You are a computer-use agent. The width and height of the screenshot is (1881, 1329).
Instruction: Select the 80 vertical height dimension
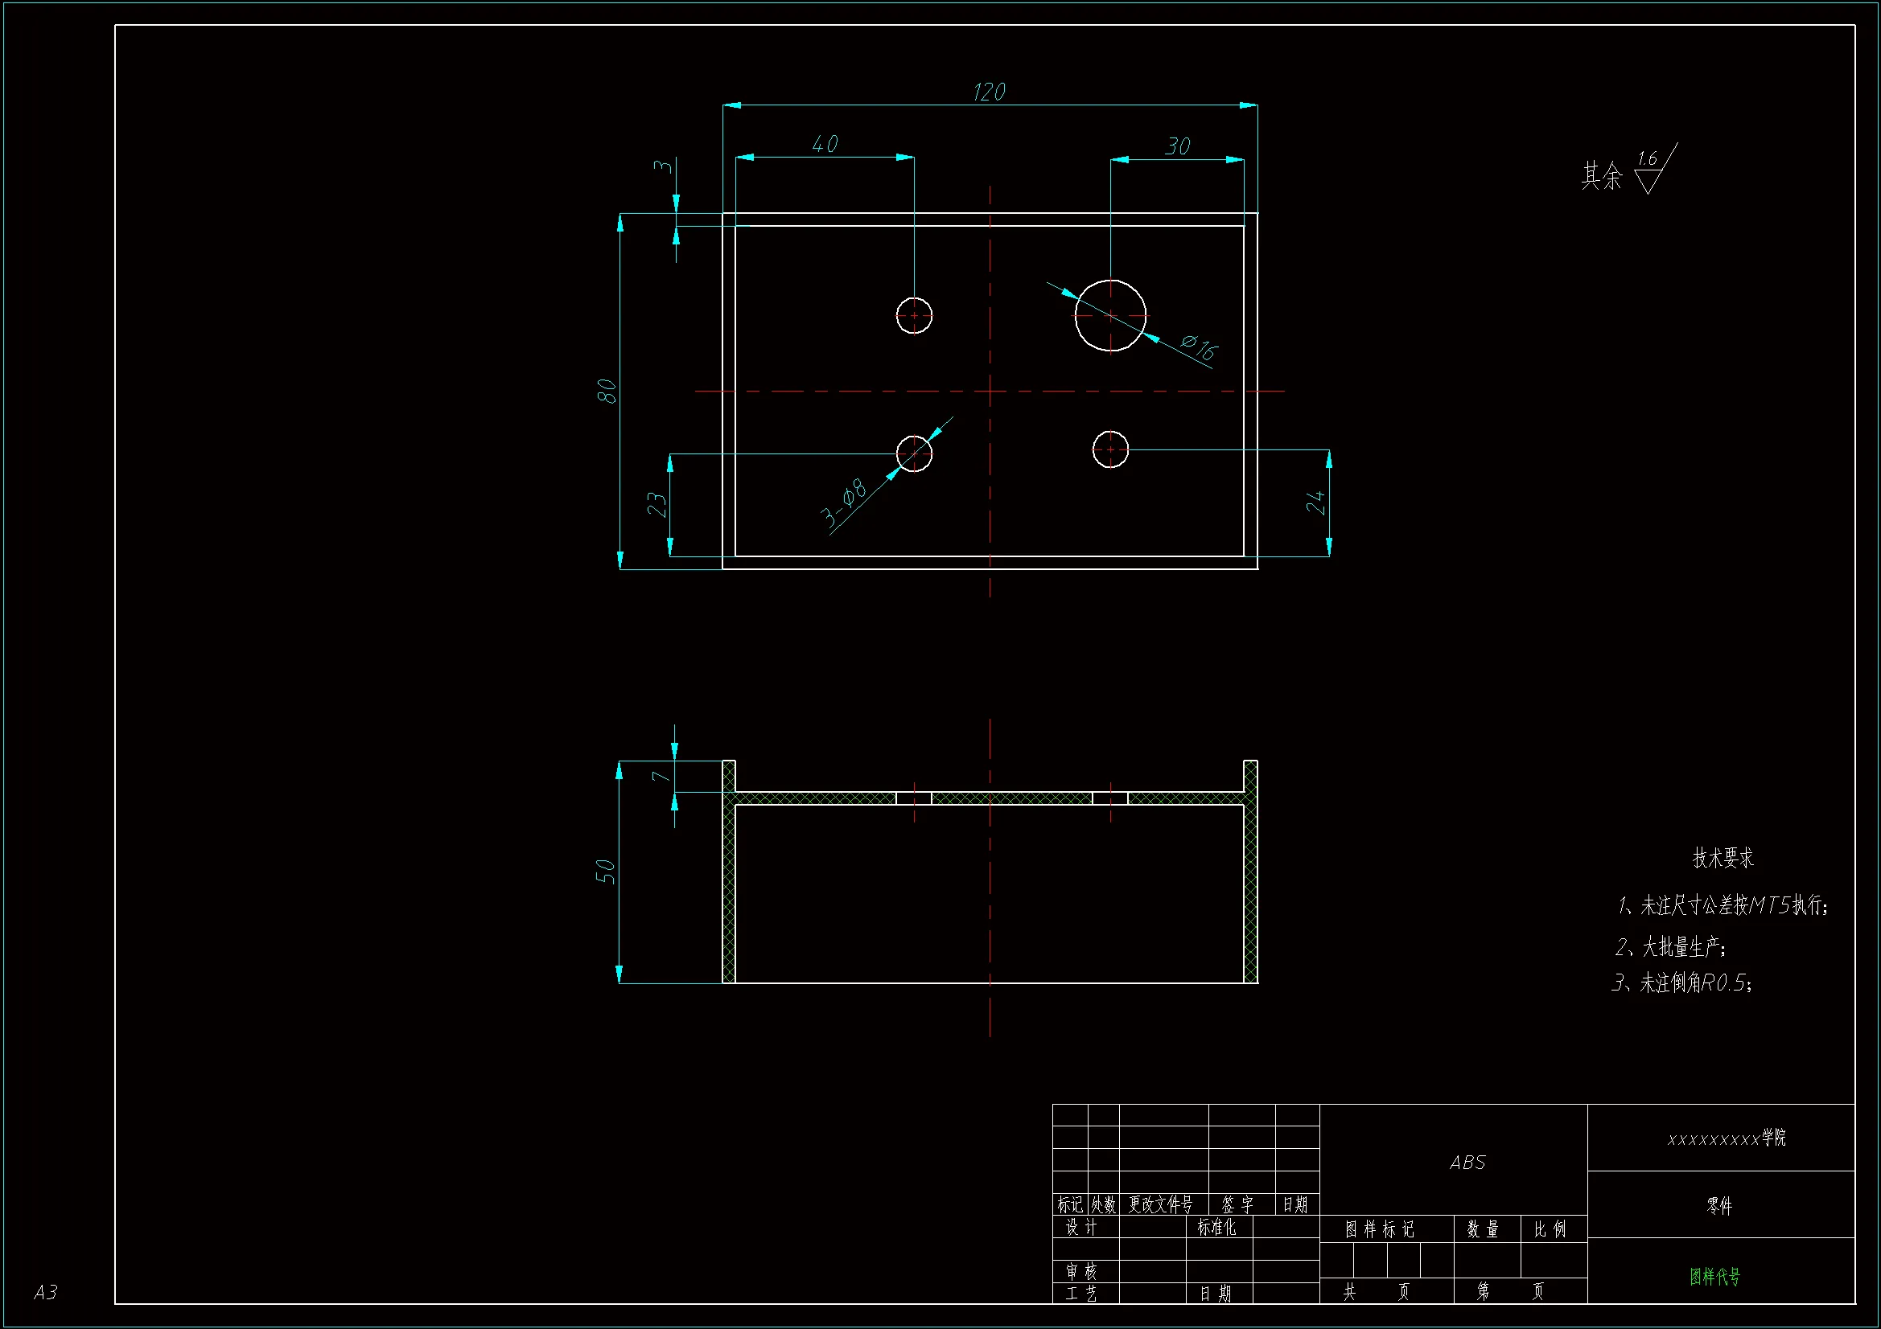pyautogui.click(x=607, y=391)
